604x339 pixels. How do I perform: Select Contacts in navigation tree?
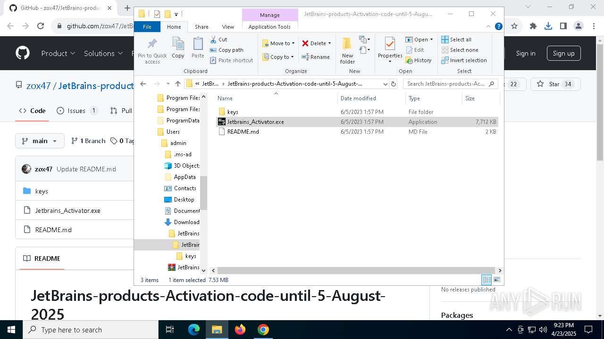tap(180, 188)
